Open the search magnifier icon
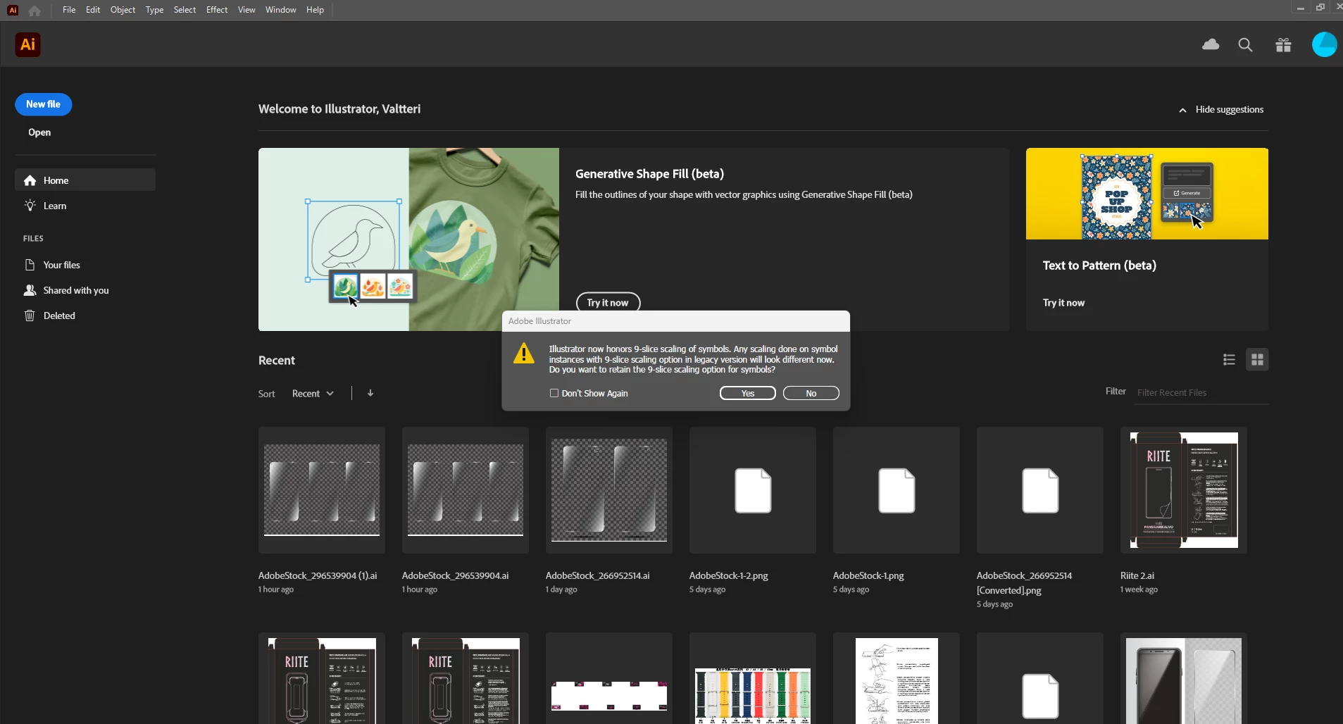Screen dimensions: 1343x724 point(1245,45)
